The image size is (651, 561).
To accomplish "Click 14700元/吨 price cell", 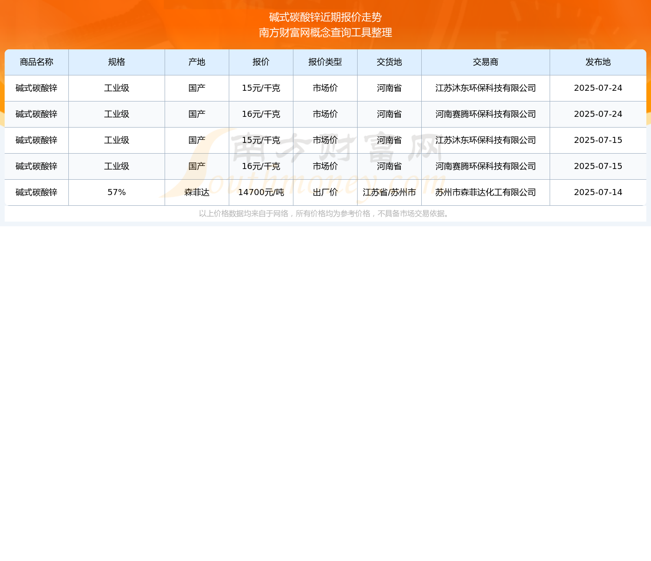I will click(x=261, y=192).
